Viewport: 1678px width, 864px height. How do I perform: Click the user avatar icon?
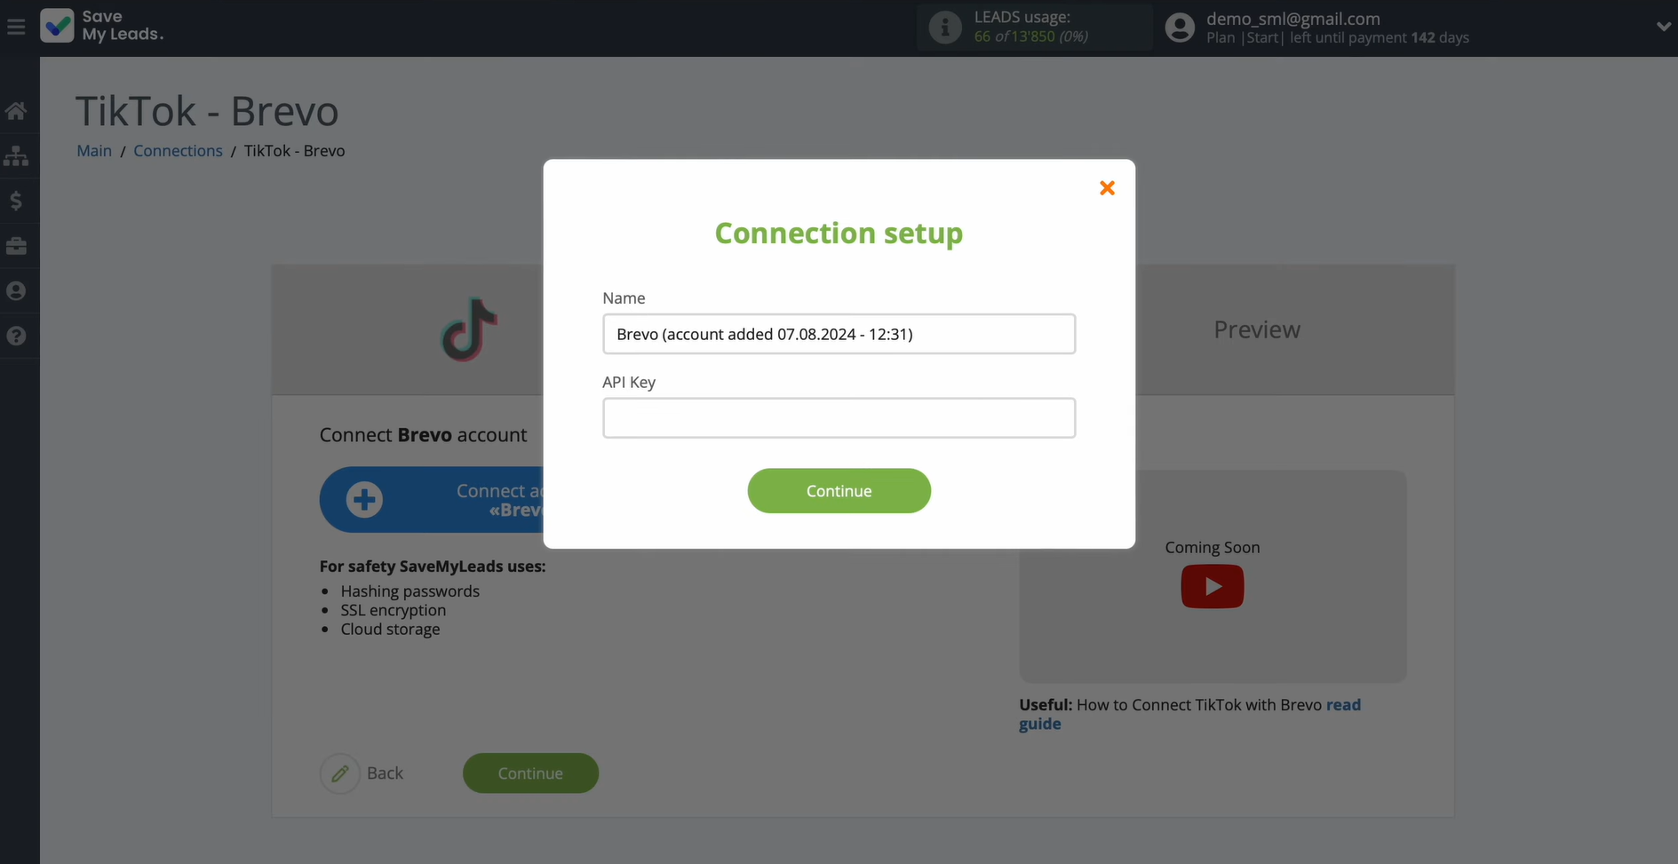click(x=1180, y=28)
